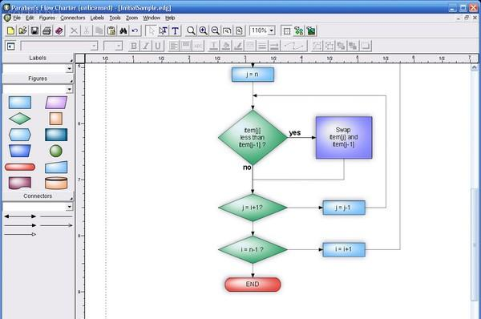This screenshot has height=319, width=481.
Task: Pick the red rounded terminator figure
Action: coord(20,168)
